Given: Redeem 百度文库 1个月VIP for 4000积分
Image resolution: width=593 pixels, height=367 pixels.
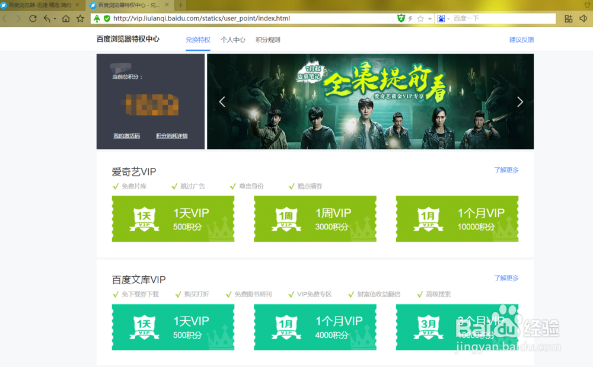Looking at the screenshot, I should (x=315, y=327).
